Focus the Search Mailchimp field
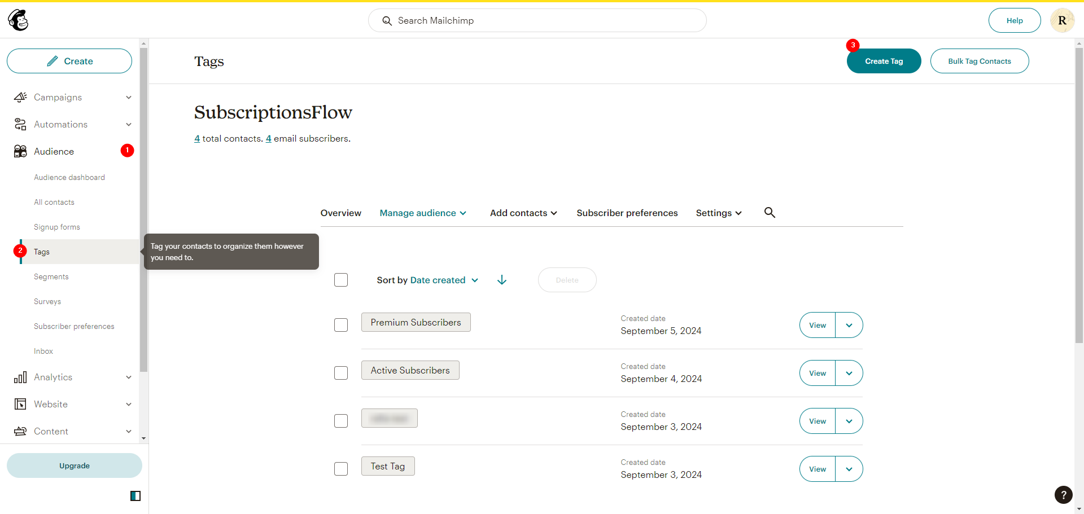Viewport: 1084px width, 514px height. point(537,20)
